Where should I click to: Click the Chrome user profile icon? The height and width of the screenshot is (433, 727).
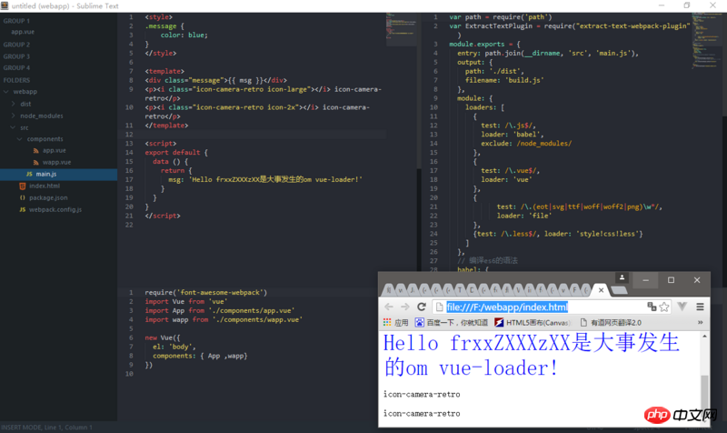(x=622, y=278)
